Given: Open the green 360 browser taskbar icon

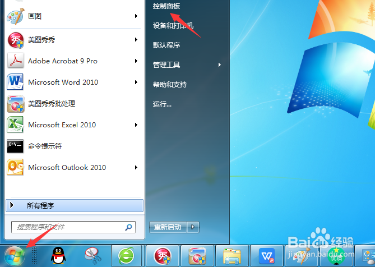Looking at the screenshot, I should click(126, 256).
